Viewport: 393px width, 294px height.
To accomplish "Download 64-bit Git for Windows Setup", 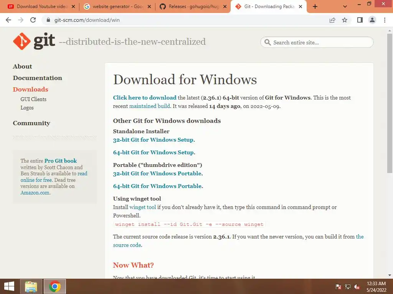I will (154, 152).
